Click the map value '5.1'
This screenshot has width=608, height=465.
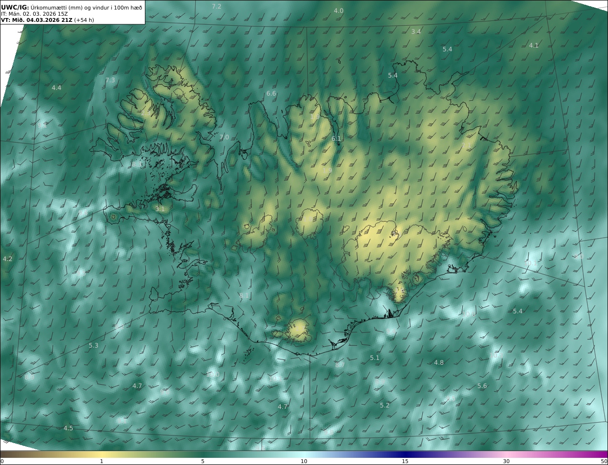click(x=375, y=358)
